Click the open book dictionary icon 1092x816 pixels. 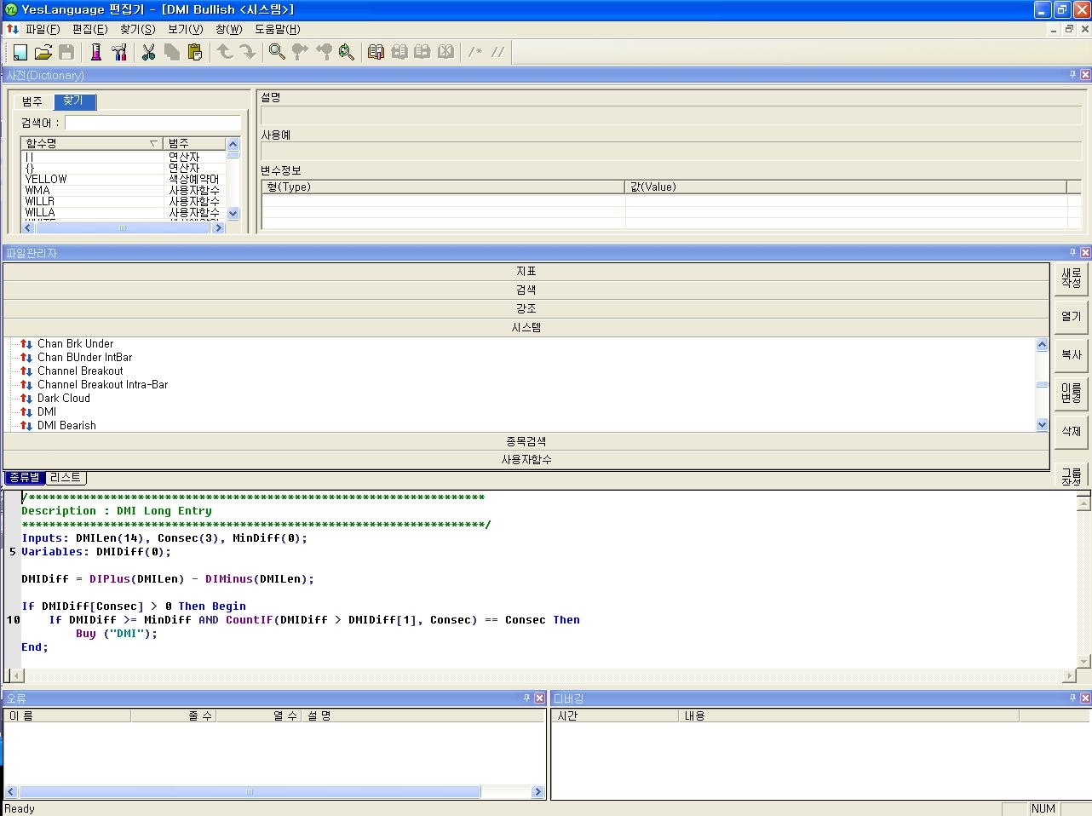(376, 52)
